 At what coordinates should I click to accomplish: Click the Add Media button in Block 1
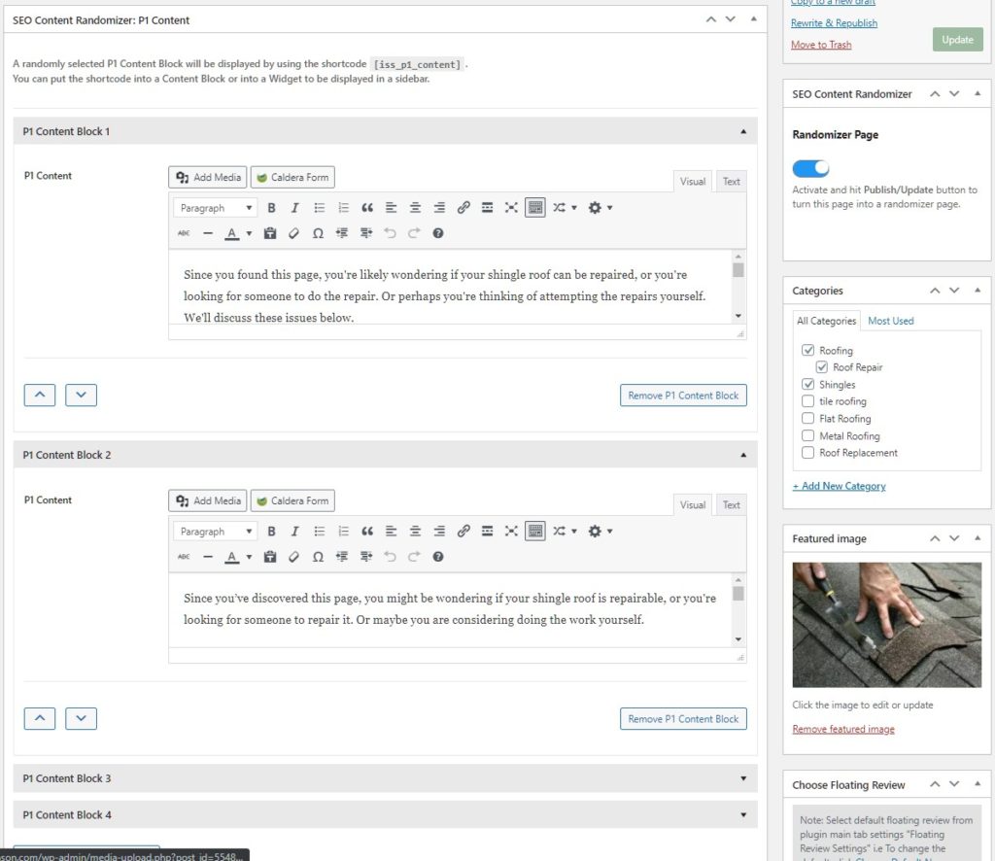[x=207, y=177]
